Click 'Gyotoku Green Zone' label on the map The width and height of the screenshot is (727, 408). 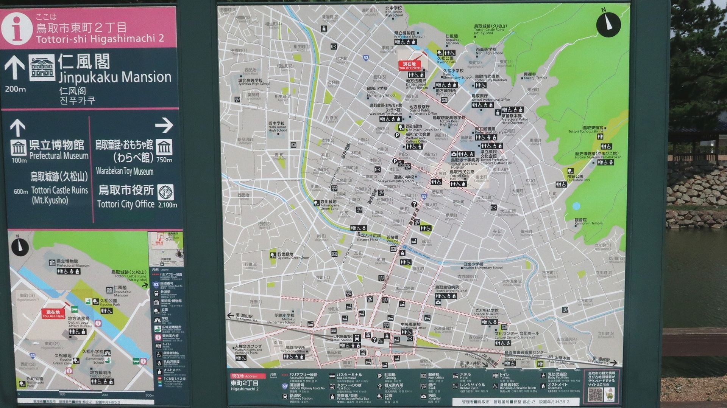(293, 258)
